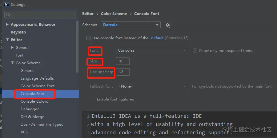Click the settings tree vertical scrollbar
The height and width of the screenshot is (138, 277).
coord(77,47)
